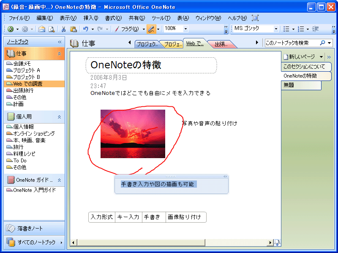Open the ヘルプ menu
Viewport: 338px width, 253px height.
tap(237, 18)
